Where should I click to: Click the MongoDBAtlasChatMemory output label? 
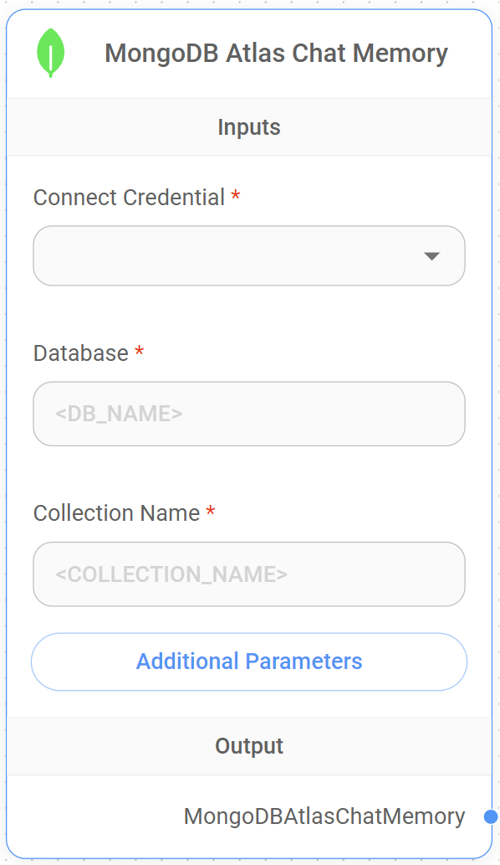[x=324, y=815]
